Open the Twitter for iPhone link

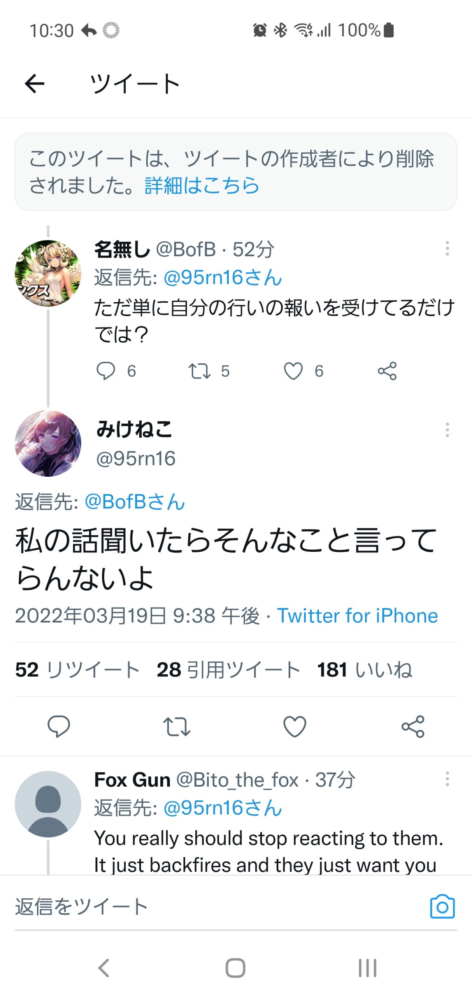(x=357, y=615)
